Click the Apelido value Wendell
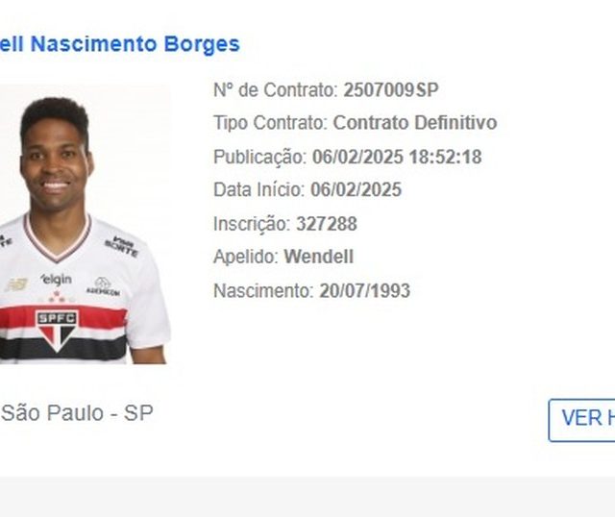 (319, 257)
